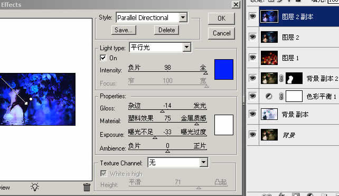The height and width of the screenshot is (196, 339).
Task: Click the light direction handle in preview
Action: tap(26, 103)
